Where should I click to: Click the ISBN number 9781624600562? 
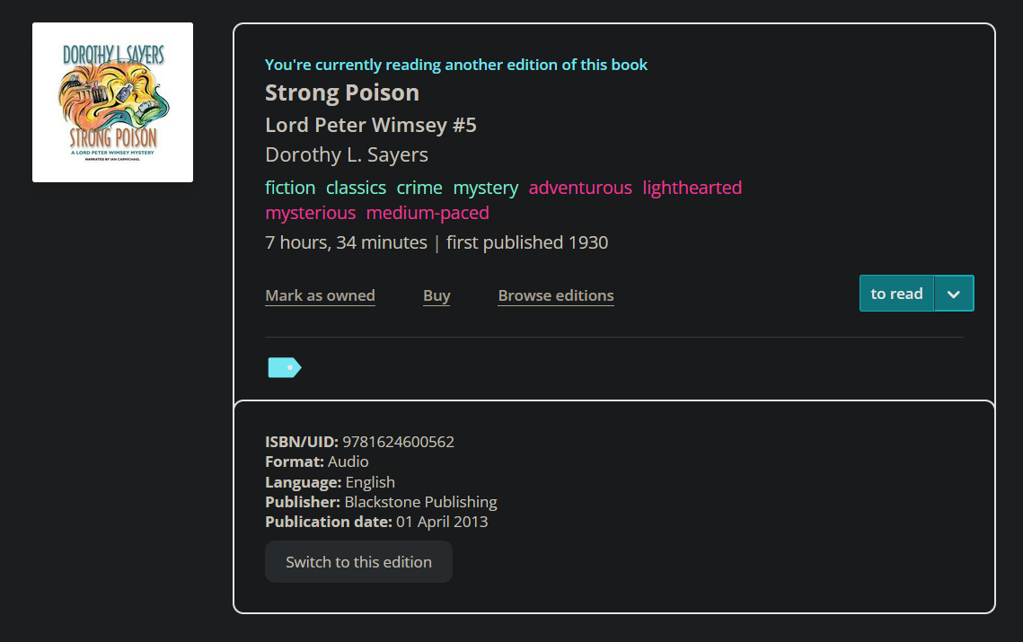398,442
